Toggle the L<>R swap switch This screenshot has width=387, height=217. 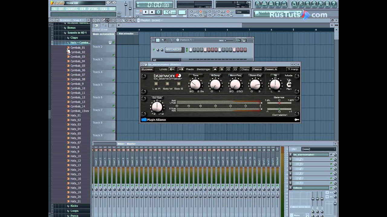click(x=156, y=84)
